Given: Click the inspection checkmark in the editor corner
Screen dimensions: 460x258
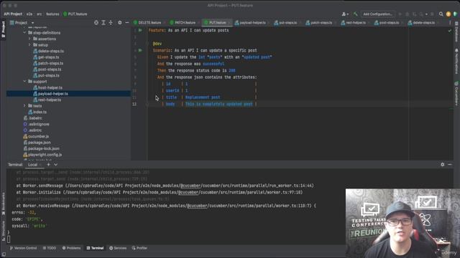Looking at the screenshot, I should coord(450,30).
